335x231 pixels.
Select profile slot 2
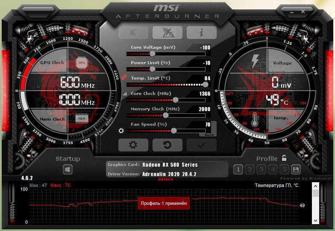pos(250,170)
